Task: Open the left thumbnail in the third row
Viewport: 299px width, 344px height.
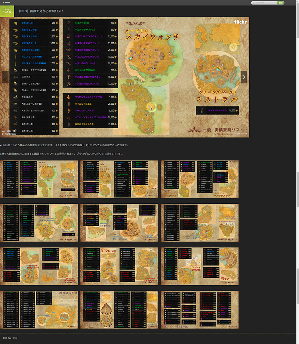Action: click(39, 266)
